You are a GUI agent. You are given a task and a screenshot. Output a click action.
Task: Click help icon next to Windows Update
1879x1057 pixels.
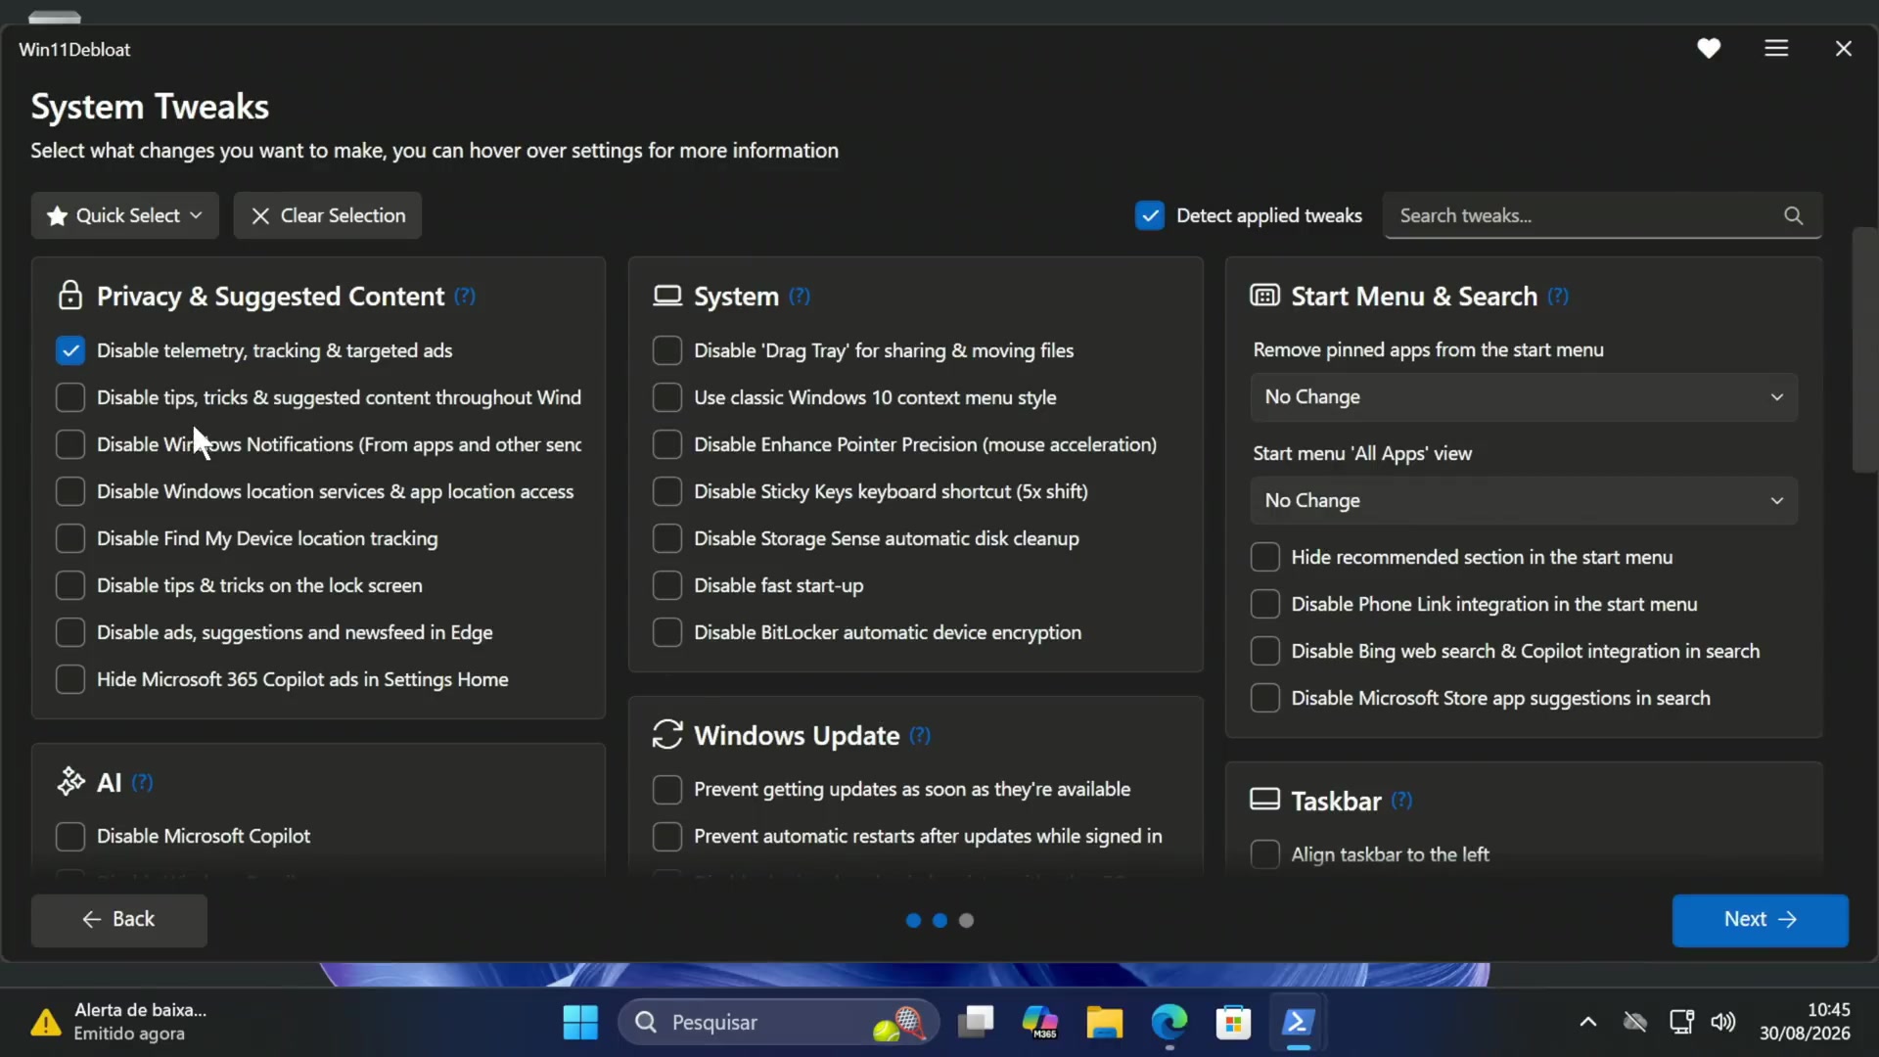click(x=920, y=735)
